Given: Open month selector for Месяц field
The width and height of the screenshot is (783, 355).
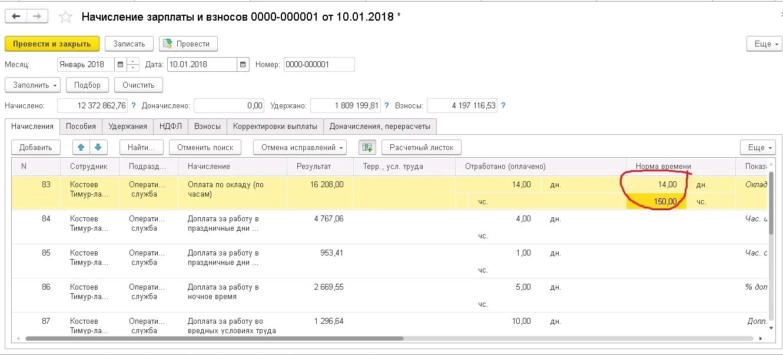Looking at the screenshot, I should 120,65.
